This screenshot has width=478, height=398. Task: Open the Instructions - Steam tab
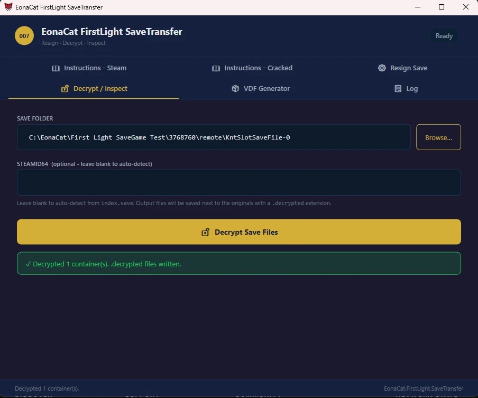(x=89, y=68)
